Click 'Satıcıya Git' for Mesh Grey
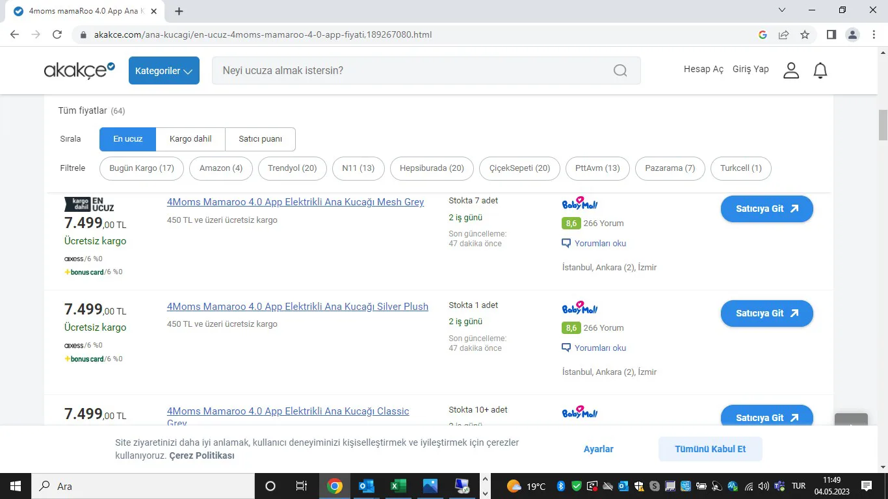The width and height of the screenshot is (888, 499). [767, 209]
